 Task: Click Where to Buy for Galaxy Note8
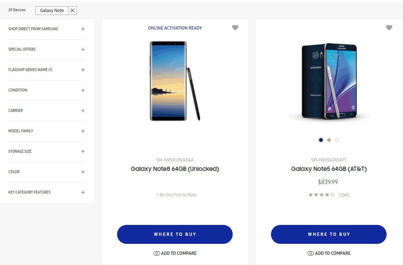(175, 234)
